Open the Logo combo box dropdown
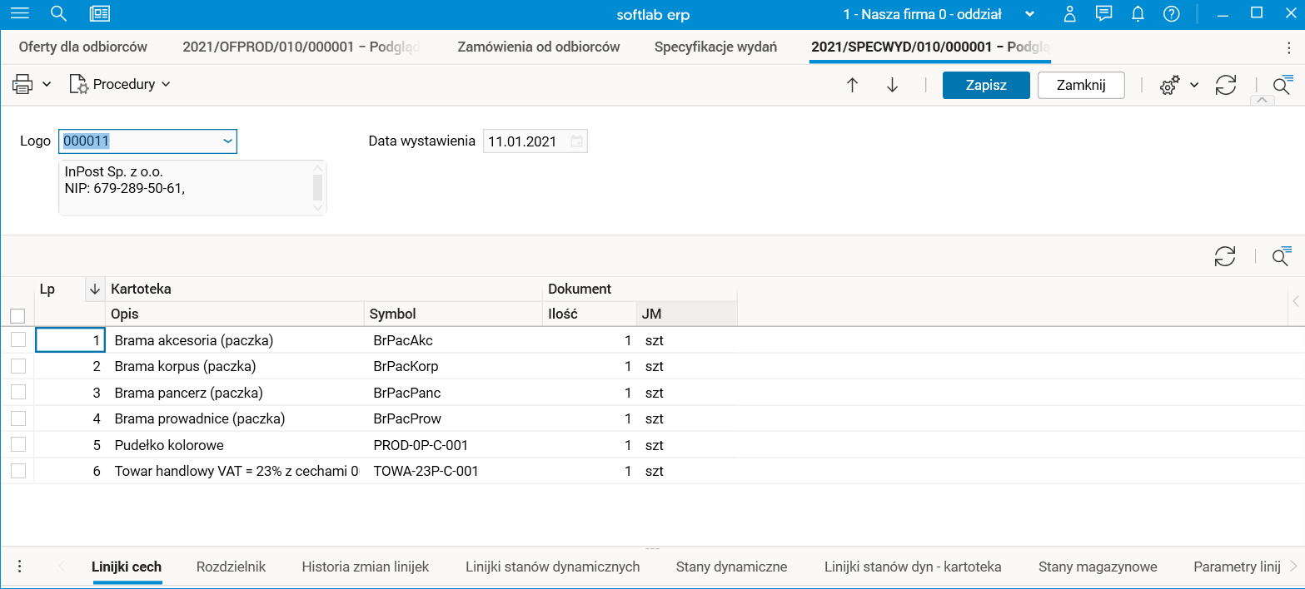This screenshot has width=1305, height=589. click(227, 141)
